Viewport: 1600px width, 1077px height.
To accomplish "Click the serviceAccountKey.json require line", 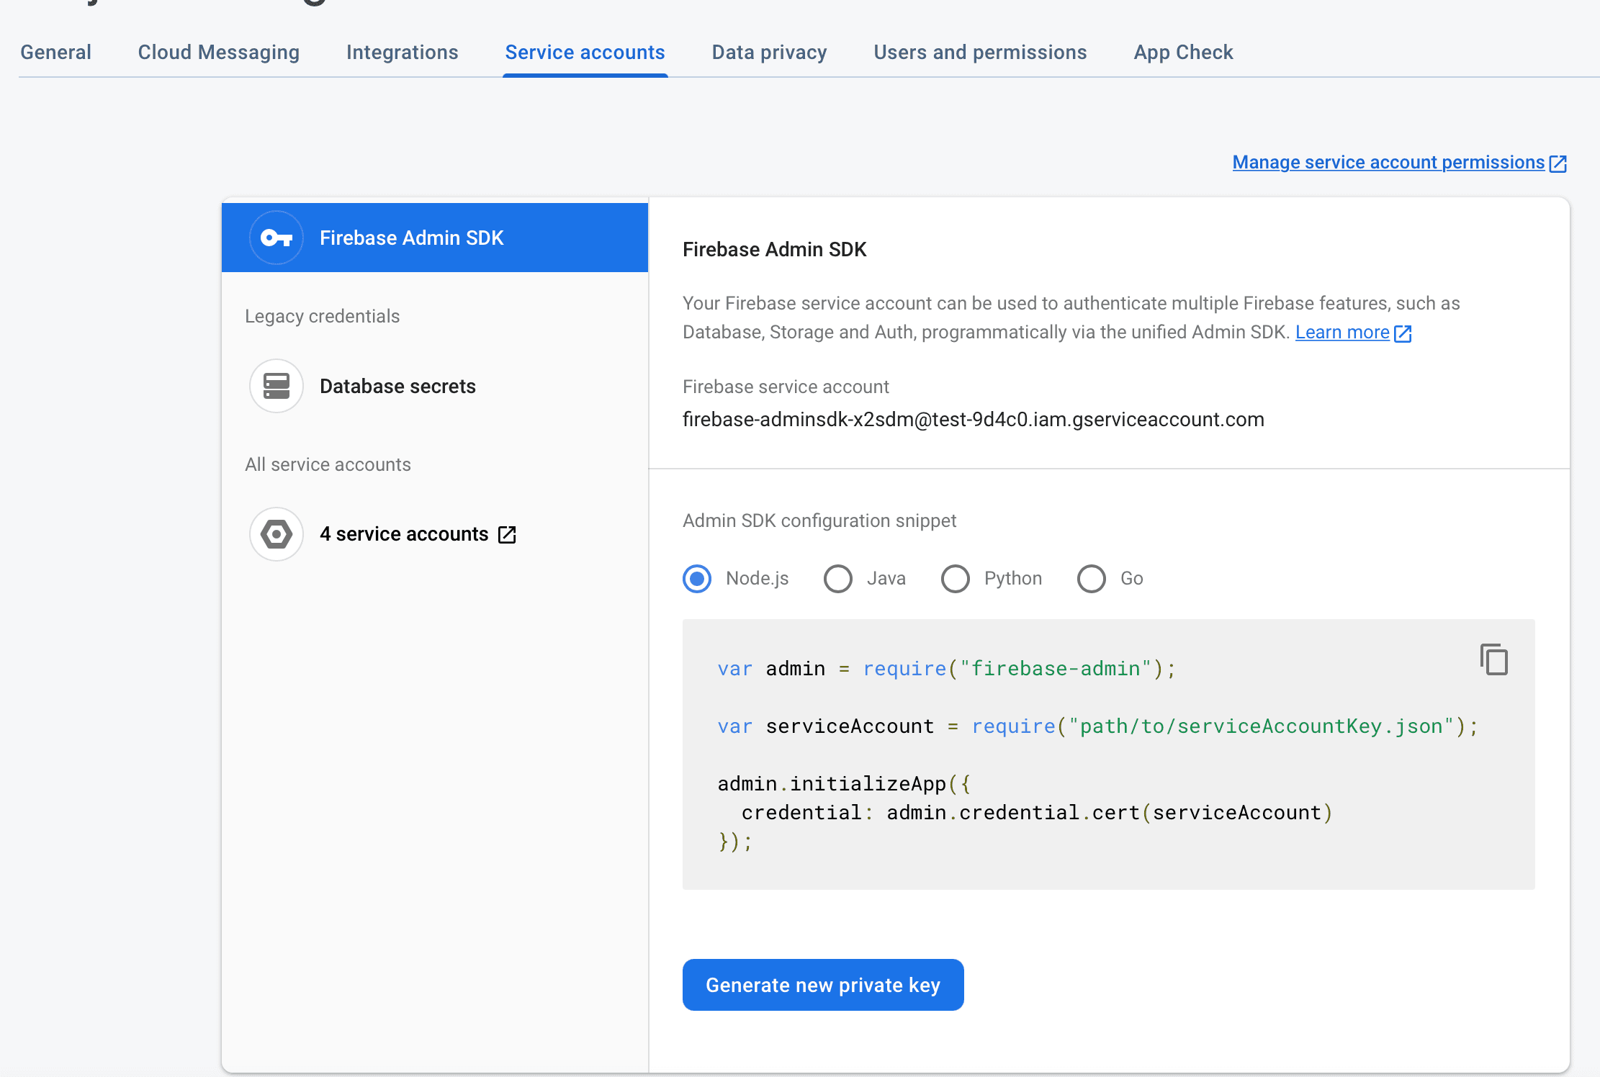I will click(x=1097, y=726).
